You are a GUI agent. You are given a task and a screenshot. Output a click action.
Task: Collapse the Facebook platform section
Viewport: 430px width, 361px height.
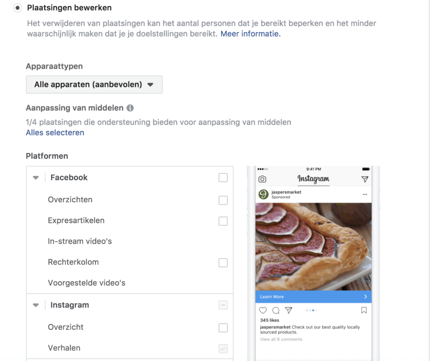(x=36, y=178)
